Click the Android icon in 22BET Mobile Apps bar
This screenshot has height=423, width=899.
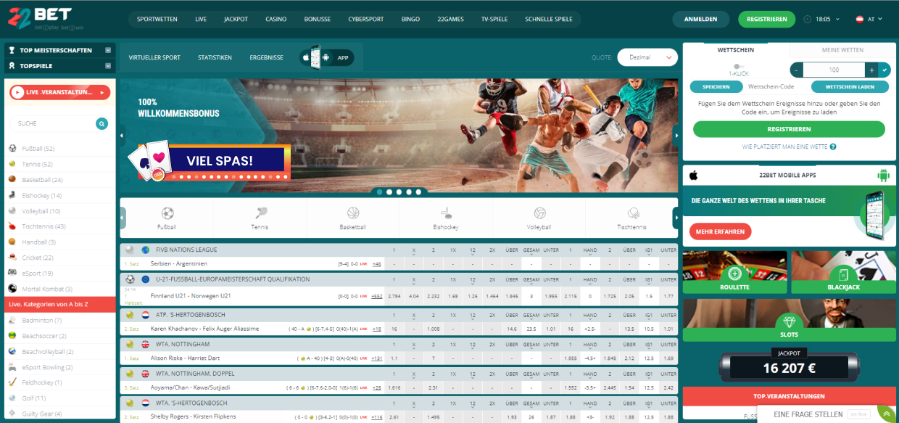(x=883, y=175)
